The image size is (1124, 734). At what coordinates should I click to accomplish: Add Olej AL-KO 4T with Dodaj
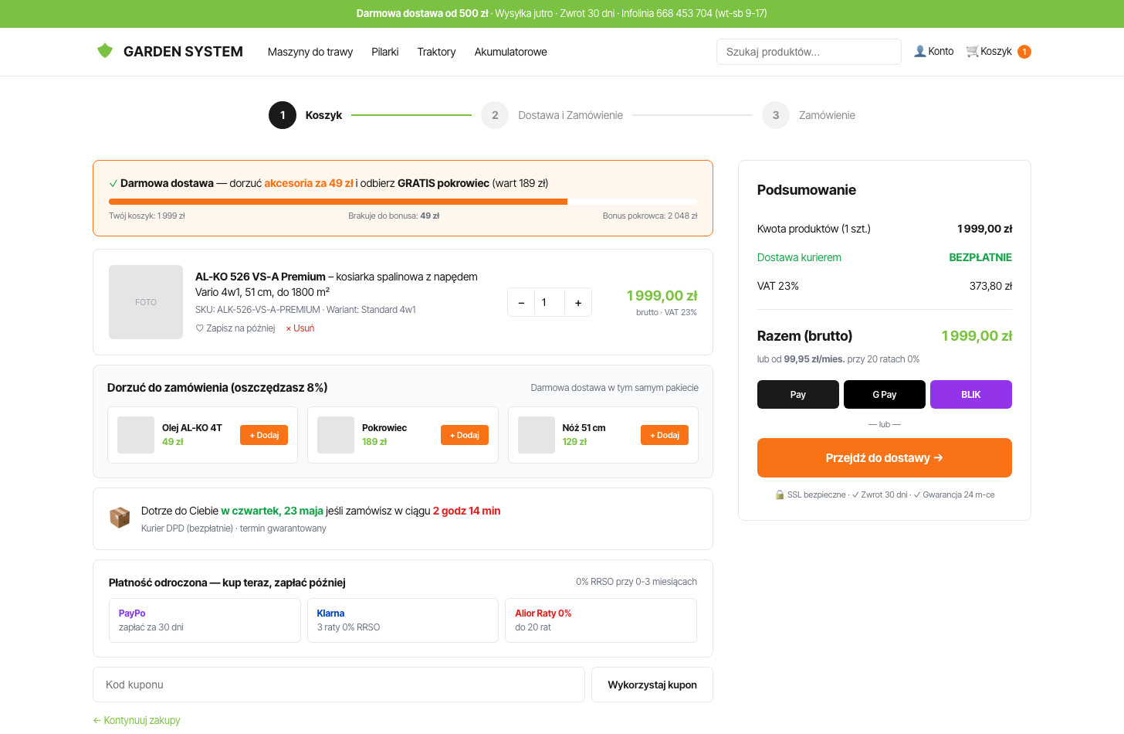pos(264,435)
